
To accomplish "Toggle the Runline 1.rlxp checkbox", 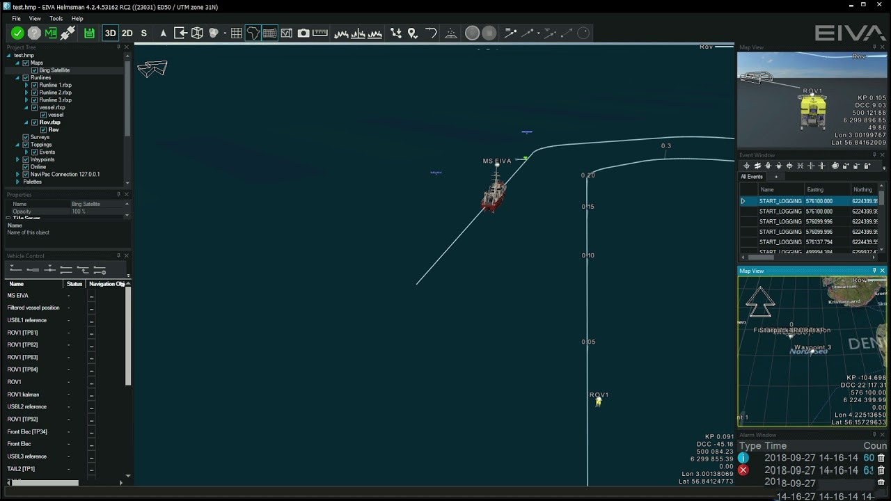I will (x=35, y=85).
